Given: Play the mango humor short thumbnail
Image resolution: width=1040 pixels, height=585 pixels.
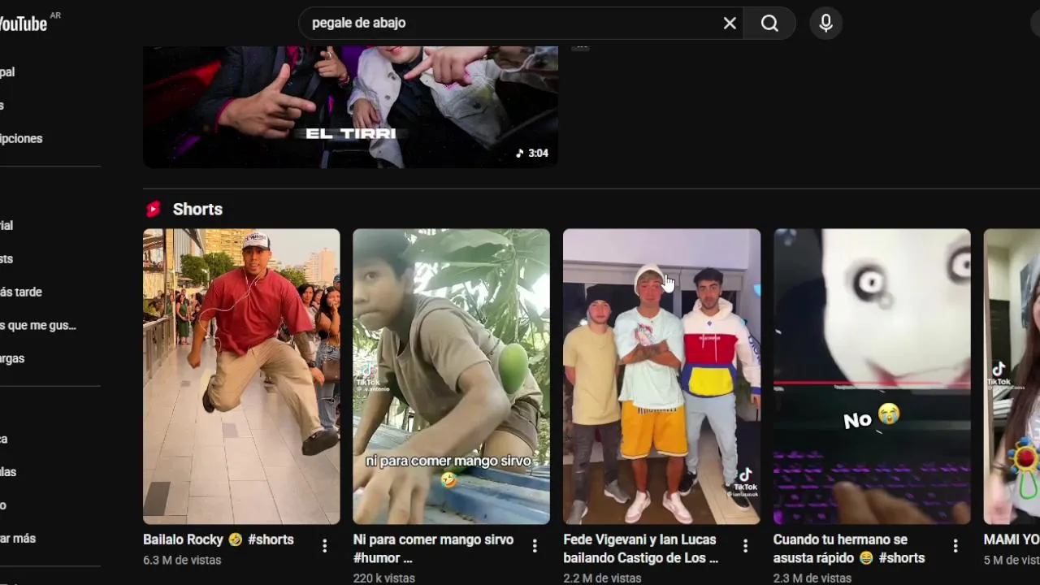Looking at the screenshot, I should point(451,376).
